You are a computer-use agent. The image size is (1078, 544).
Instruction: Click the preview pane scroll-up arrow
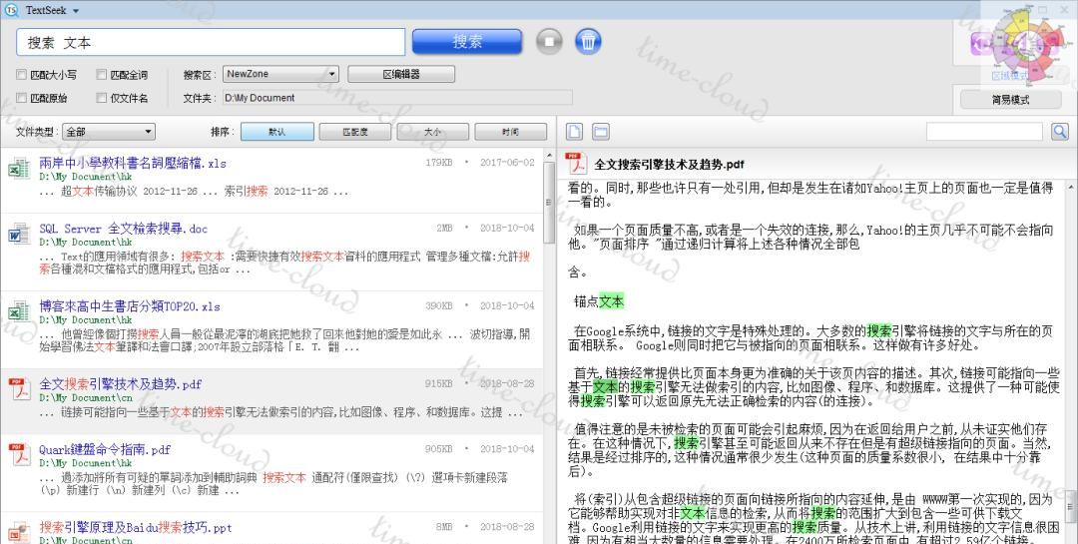tap(1072, 187)
